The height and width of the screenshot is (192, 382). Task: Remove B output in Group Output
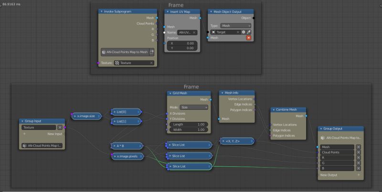point(359,169)
